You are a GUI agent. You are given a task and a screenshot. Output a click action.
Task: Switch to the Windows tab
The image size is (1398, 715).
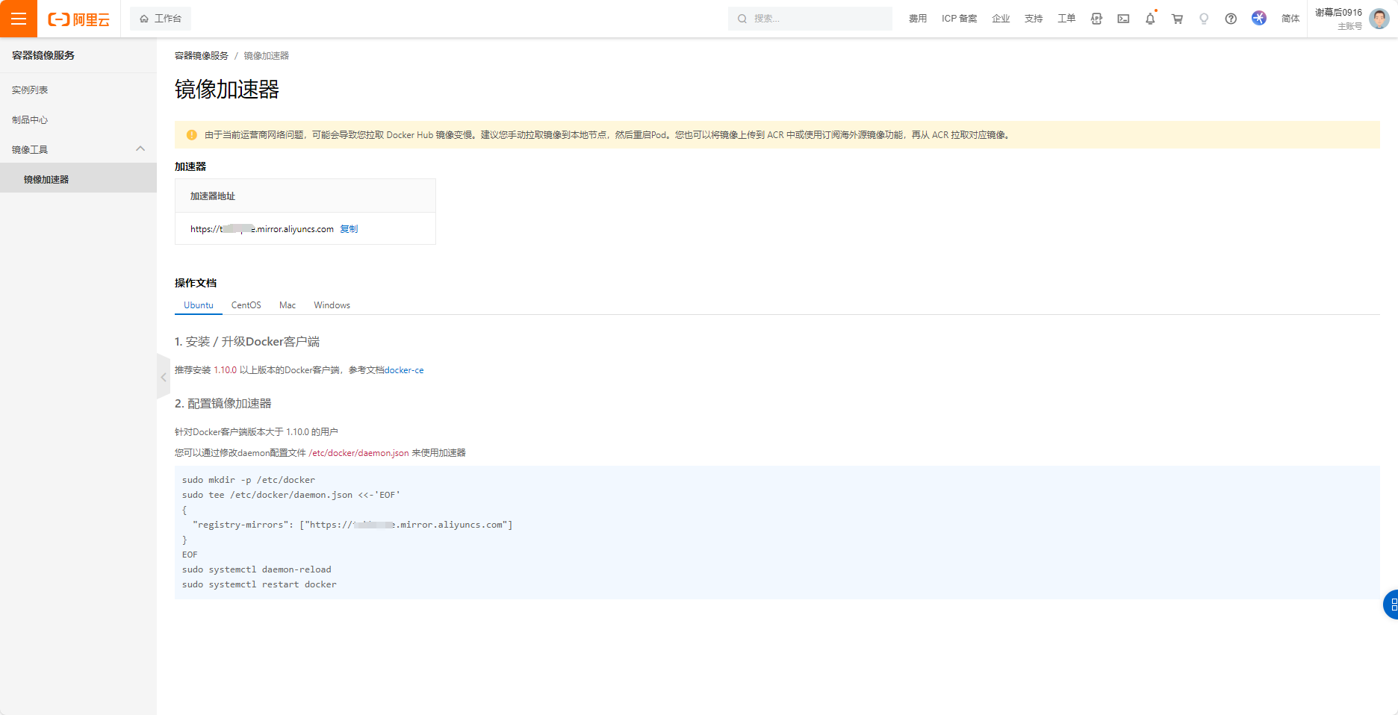point(332,305)
